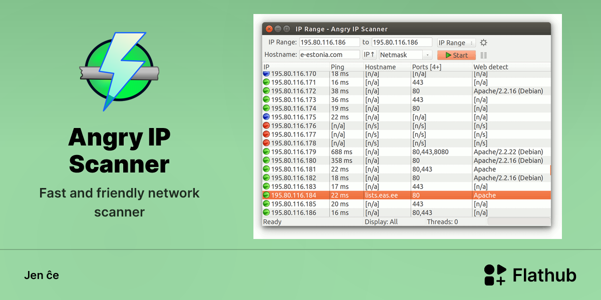
Task: Click the green status orb of 195.80.116.179
Action: tap(266, 151)
